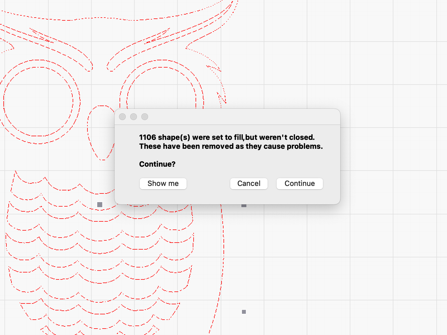The height and width of the screenshot is (335, 447).
Task: Confirm with the Continue button
Action: tap(299, 184)
